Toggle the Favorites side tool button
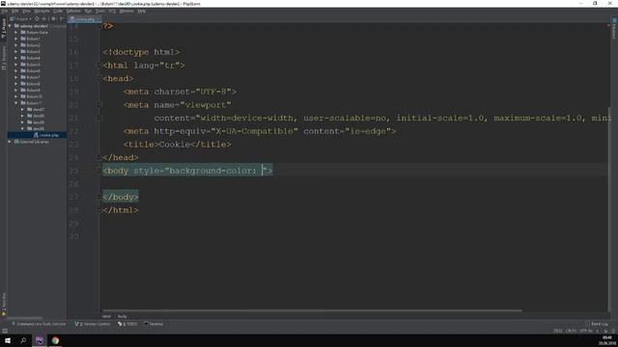This screenshot has height=347, width=618. 4,304
